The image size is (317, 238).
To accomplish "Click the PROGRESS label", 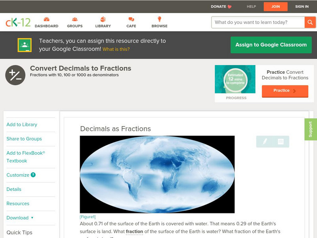I will [236, 98].
